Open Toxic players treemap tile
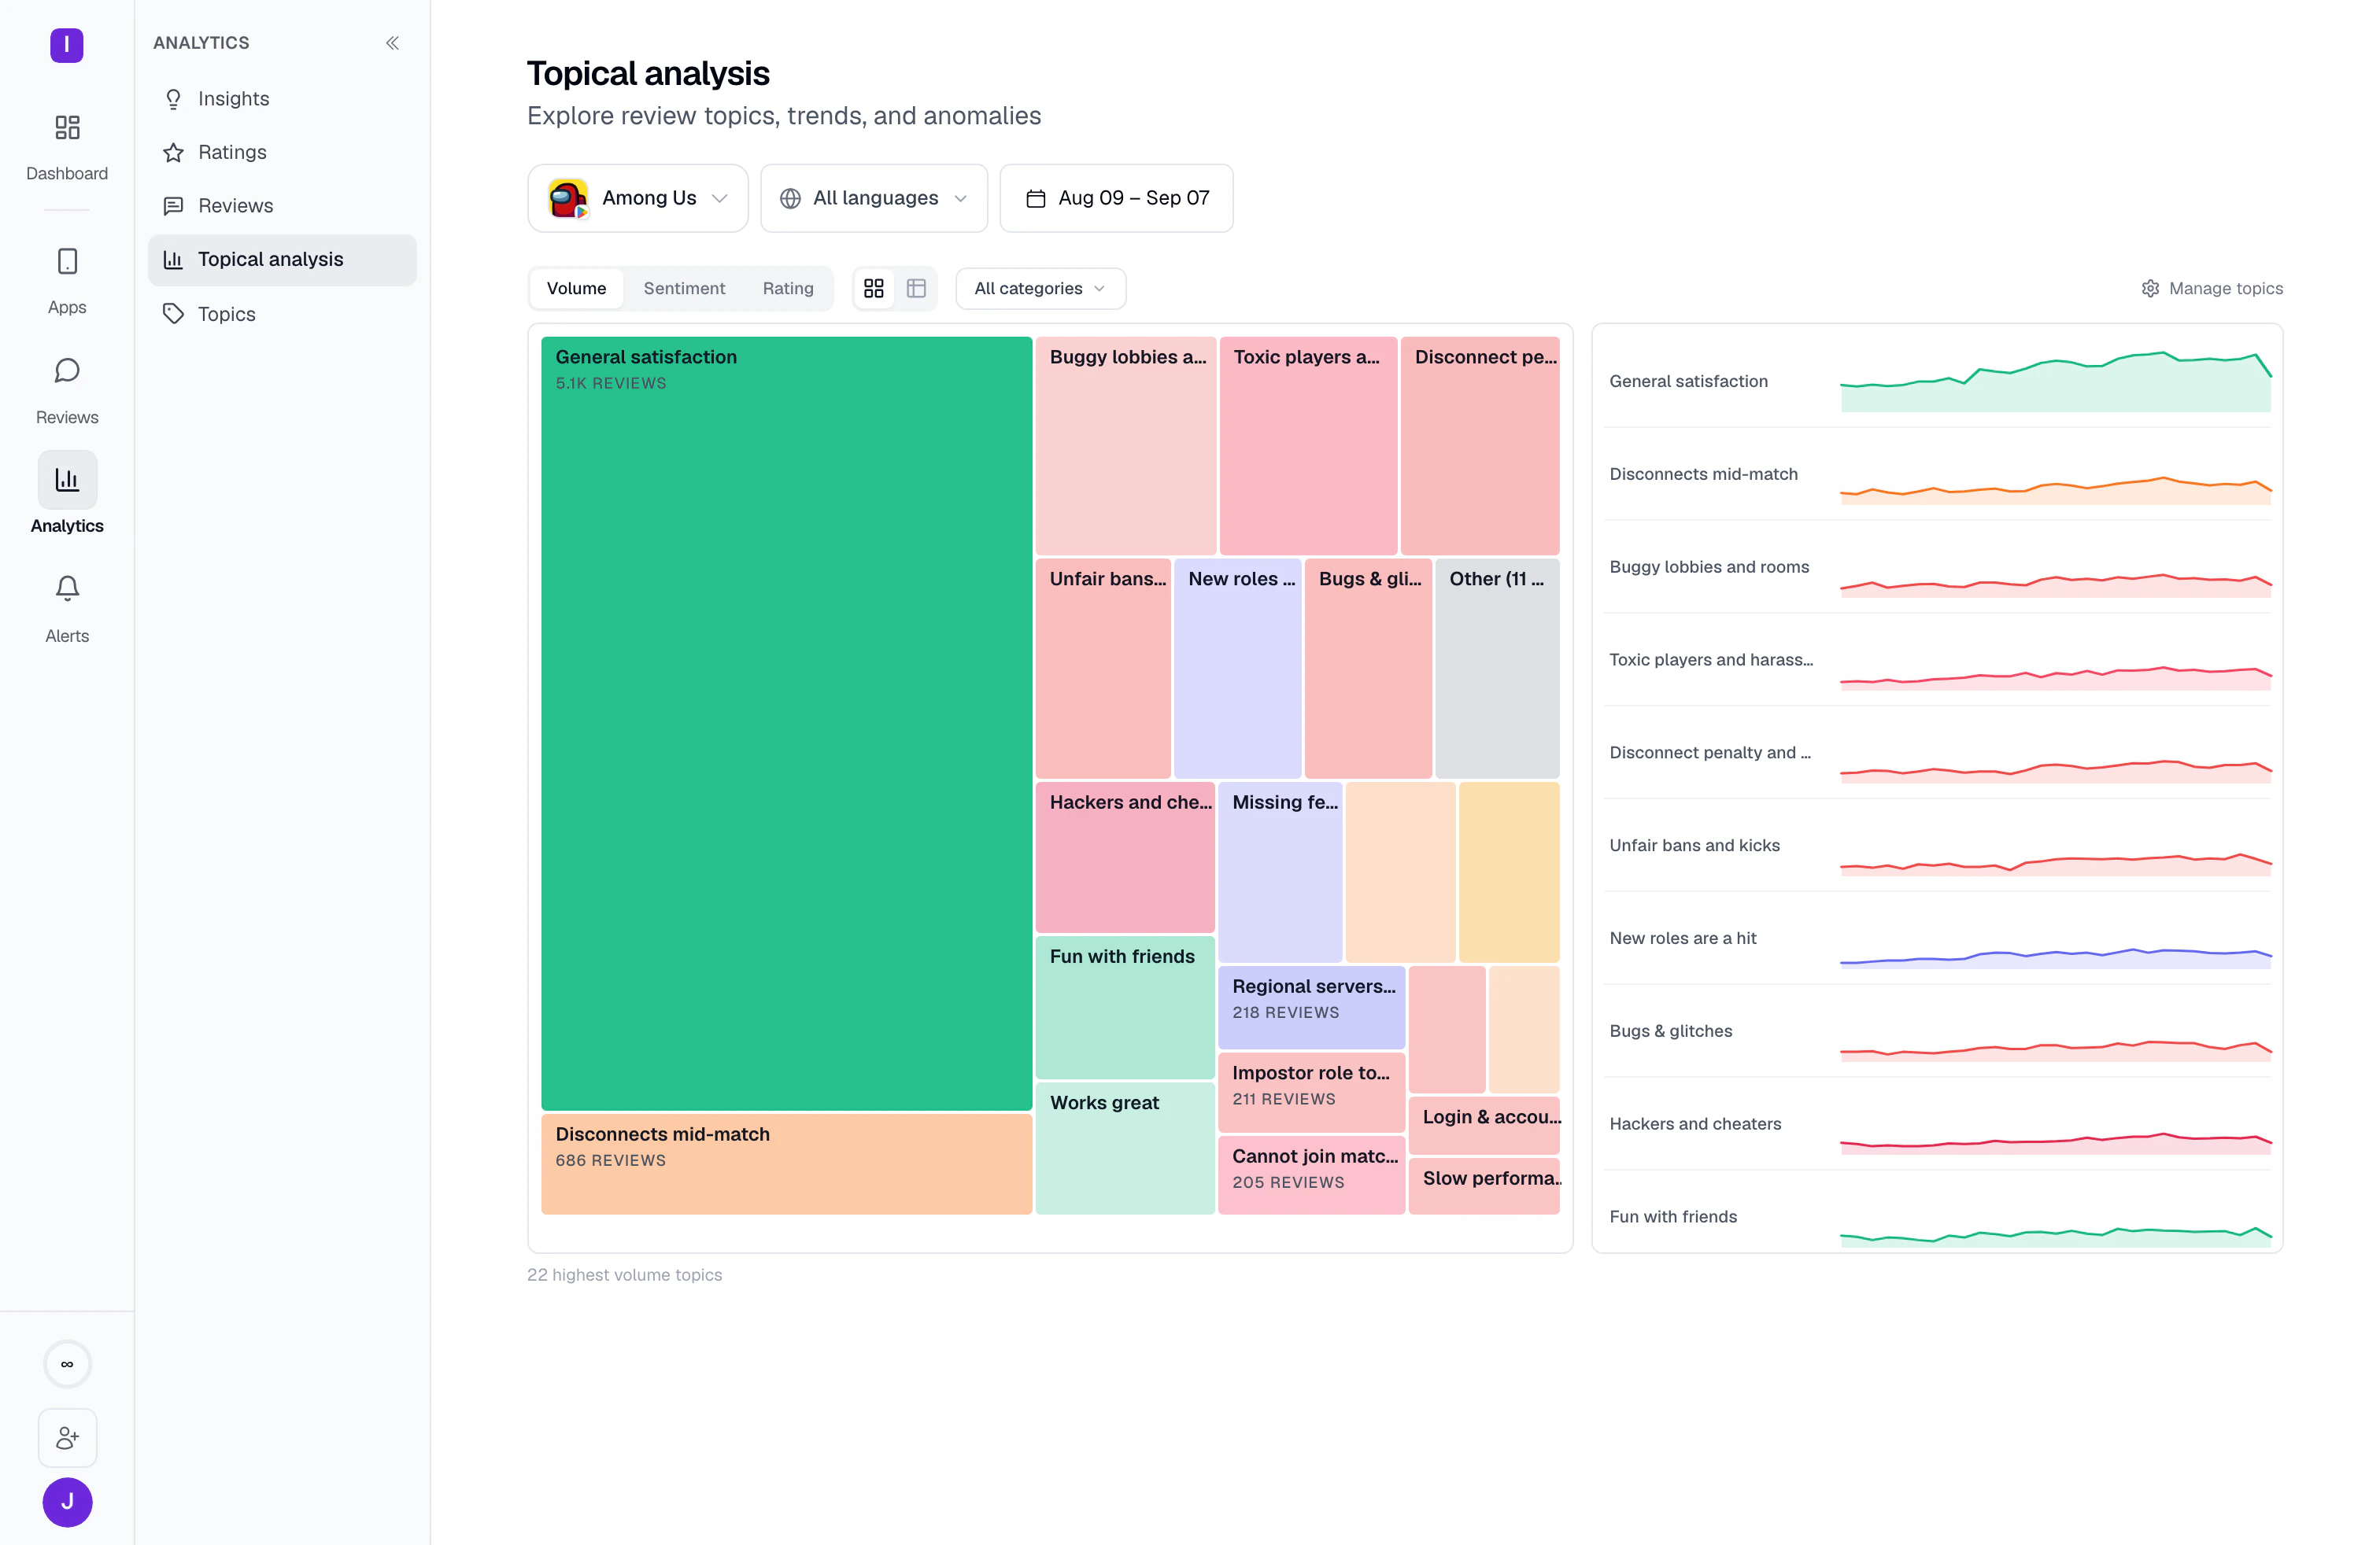Screen dimensions: 2380x1545 (x=1308, y=446)
